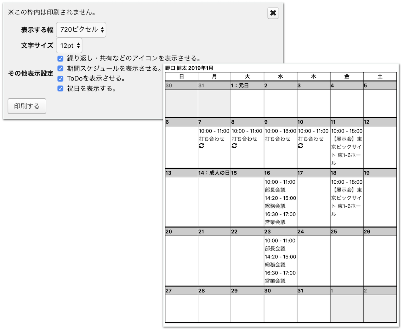Click the repeat icon on the 10th's 打ち合わせ
The height and width of the screenshot is (331, 404).
301,146
